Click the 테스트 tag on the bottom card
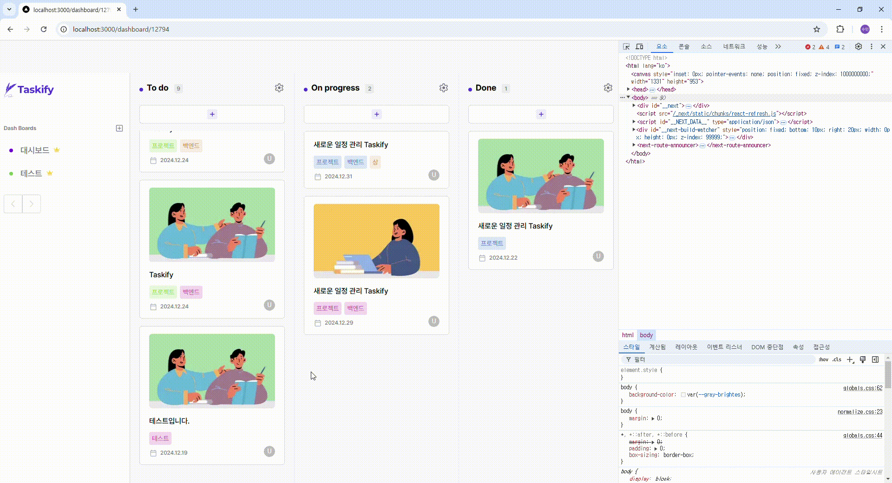 pyautogui.click(x=160, y=438)
